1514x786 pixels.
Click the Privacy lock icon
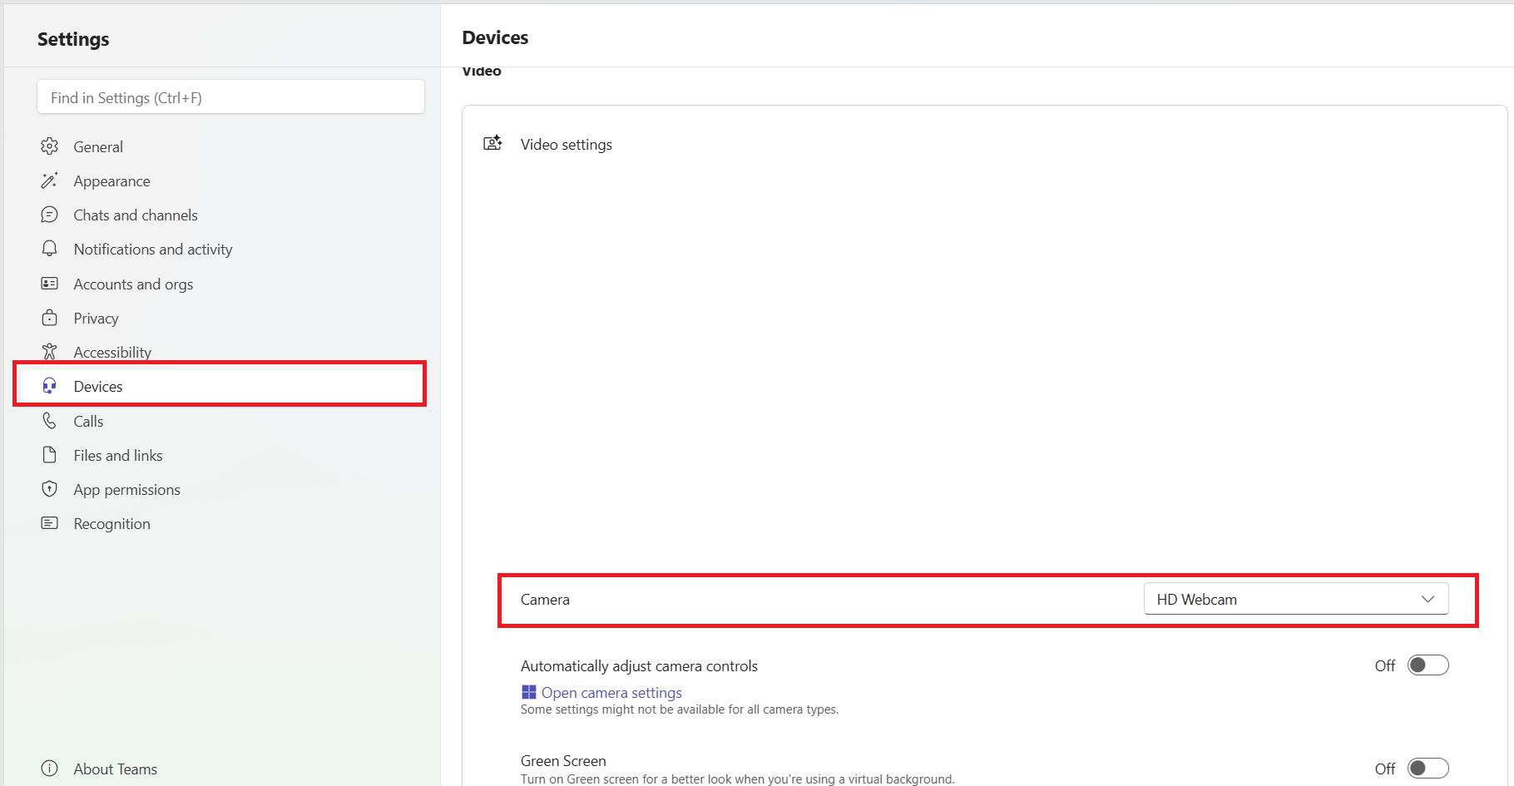coord(50,318)
